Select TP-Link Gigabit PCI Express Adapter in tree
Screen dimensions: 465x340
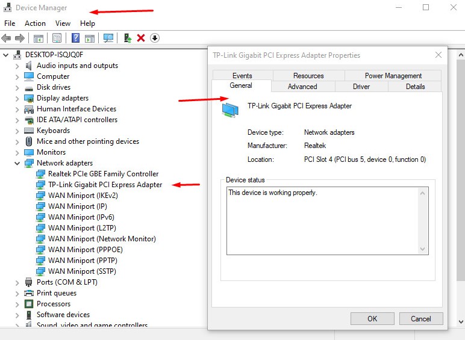click(x=105, y=185)
